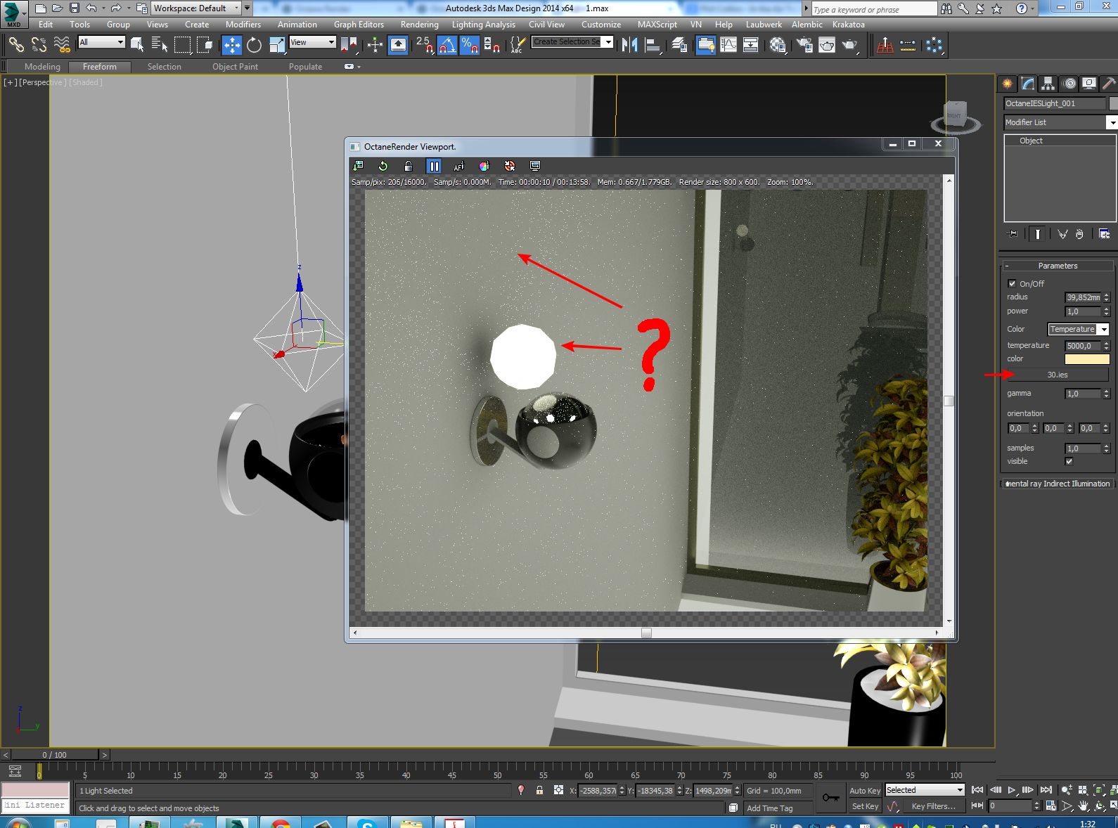Click the Render Production teapot
The height and width of the screenshot is (828, 1118).
[x=850, y=46]
